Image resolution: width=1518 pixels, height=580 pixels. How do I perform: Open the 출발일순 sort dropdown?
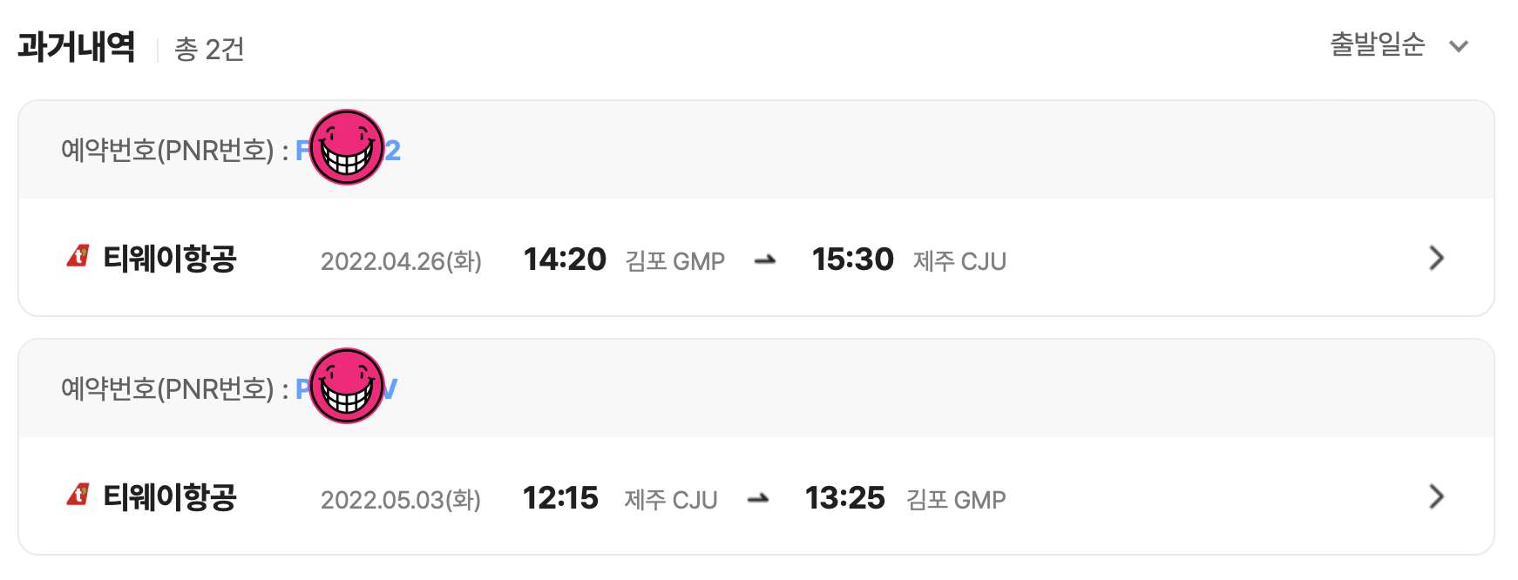point(1377,44)
